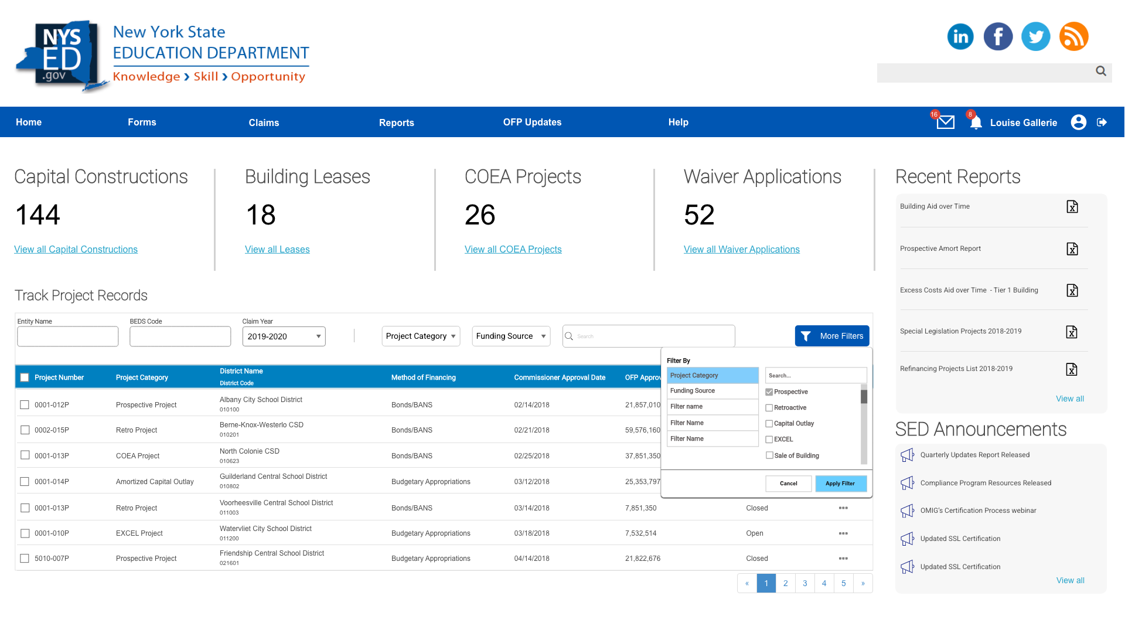
Task: Click the user profile avatar icon
Action: (1078, 122)
